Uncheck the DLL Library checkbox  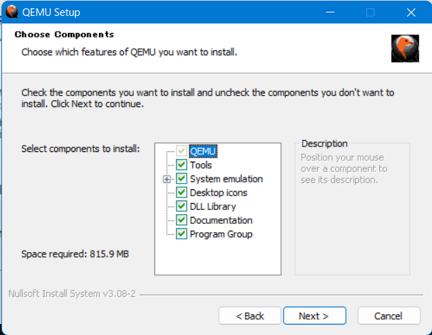[x=181, y=207]
